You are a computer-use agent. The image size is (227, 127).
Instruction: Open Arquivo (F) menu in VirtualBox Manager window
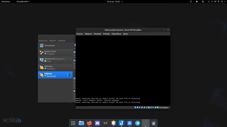tap(43, 41)
